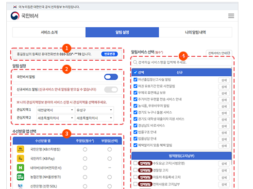
Task: Switch to the 서비스 소개 tab
Action: click(x=49, y=32)
